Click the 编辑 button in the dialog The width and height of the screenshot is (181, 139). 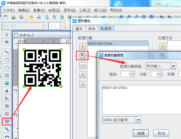[x=141, y=133]
